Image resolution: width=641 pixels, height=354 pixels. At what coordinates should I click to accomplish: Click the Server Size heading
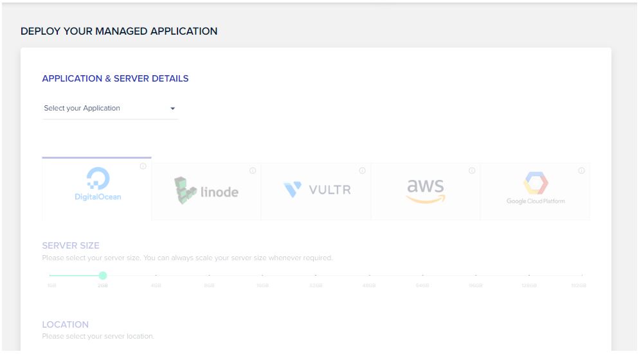click(71, 245)
